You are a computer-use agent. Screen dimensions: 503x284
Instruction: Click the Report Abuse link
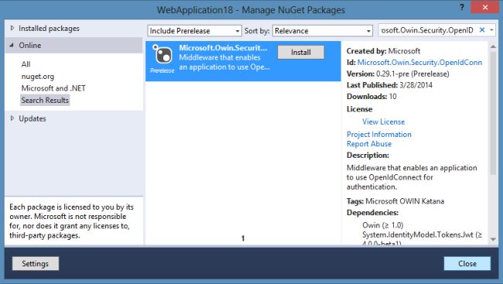369,144
